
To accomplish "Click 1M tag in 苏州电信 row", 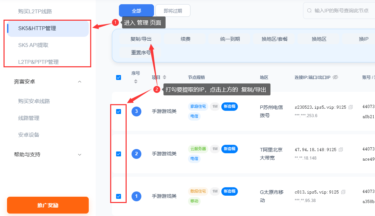I will (x=215, y=106).
